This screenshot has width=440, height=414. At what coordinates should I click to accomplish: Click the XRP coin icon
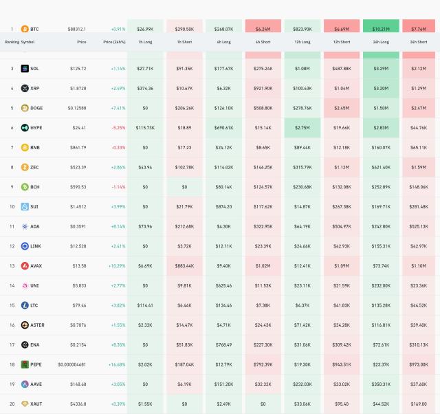25,88
